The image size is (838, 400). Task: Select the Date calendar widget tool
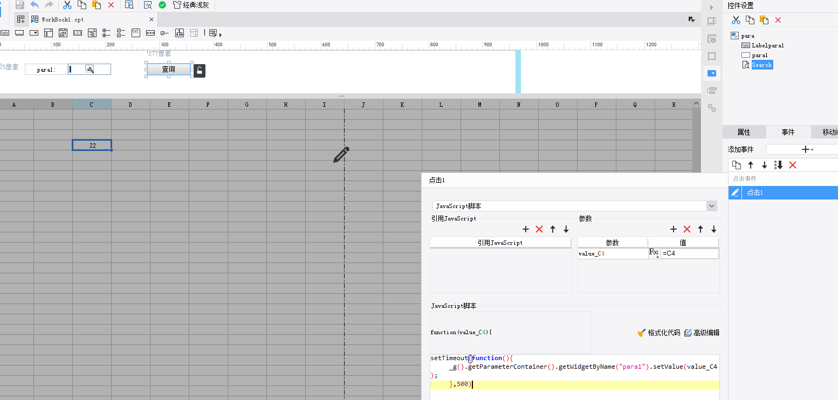point(63,33)
